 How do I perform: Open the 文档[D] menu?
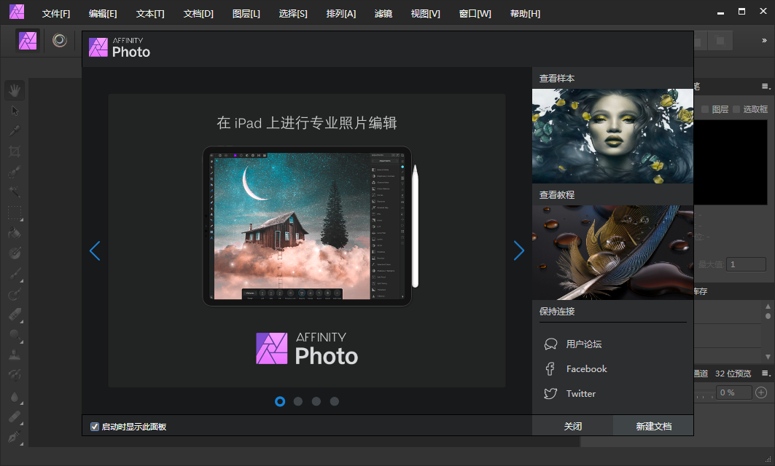tap(198, 14)
